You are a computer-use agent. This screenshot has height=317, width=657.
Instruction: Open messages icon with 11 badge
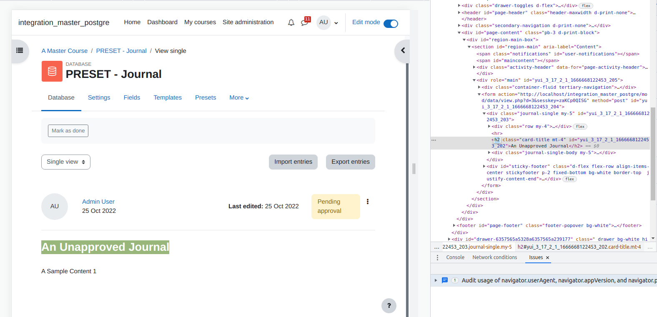click(x=305, y=22)
